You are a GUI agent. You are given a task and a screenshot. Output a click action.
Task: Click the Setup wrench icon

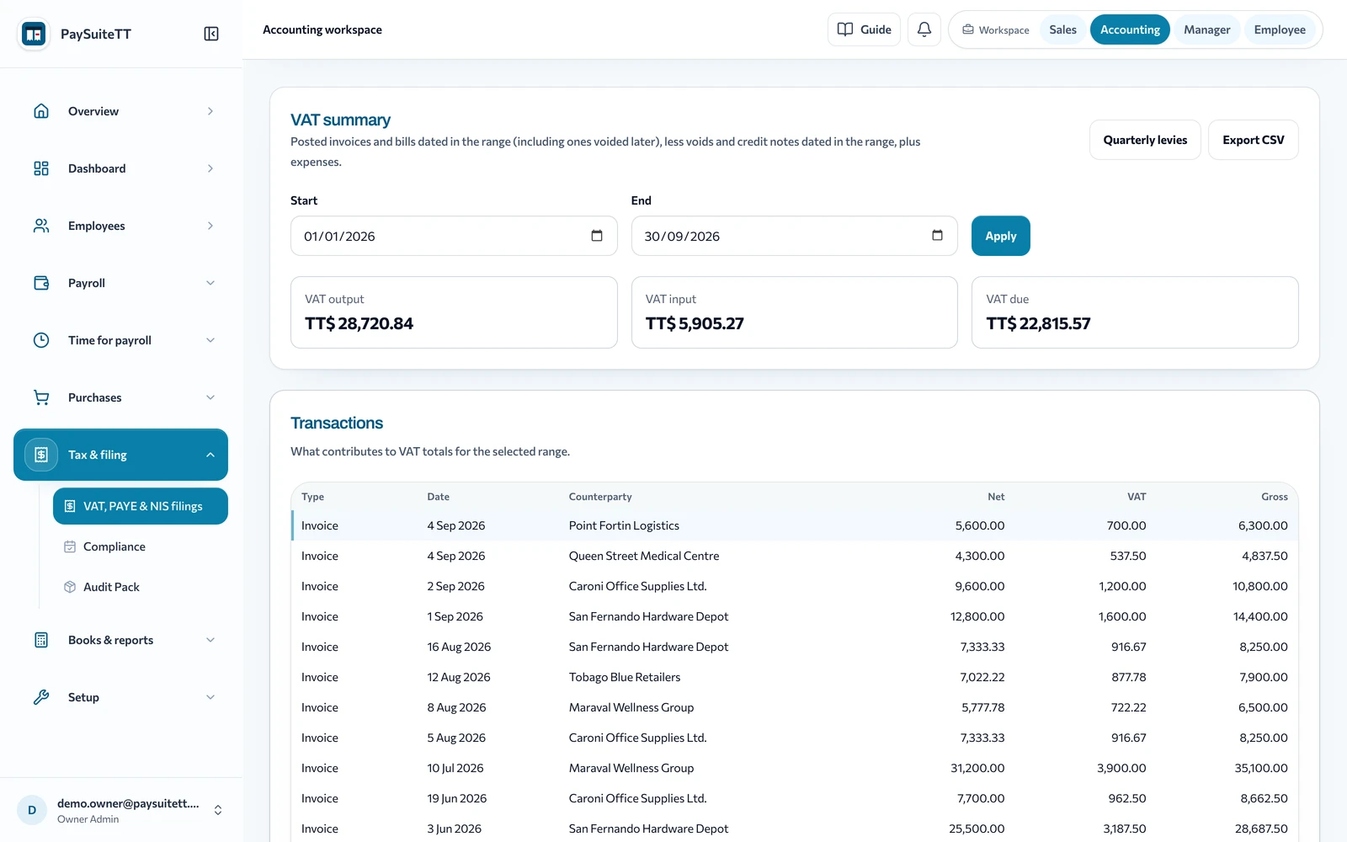pos(41,697)
